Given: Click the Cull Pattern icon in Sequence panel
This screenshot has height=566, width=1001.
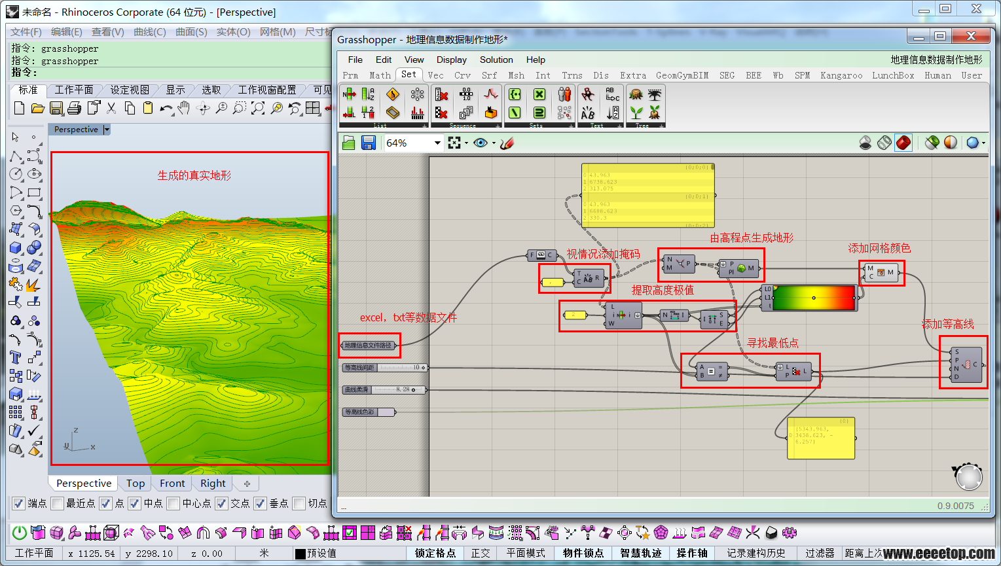Looking at the screenshot, I should coord(441,113).
